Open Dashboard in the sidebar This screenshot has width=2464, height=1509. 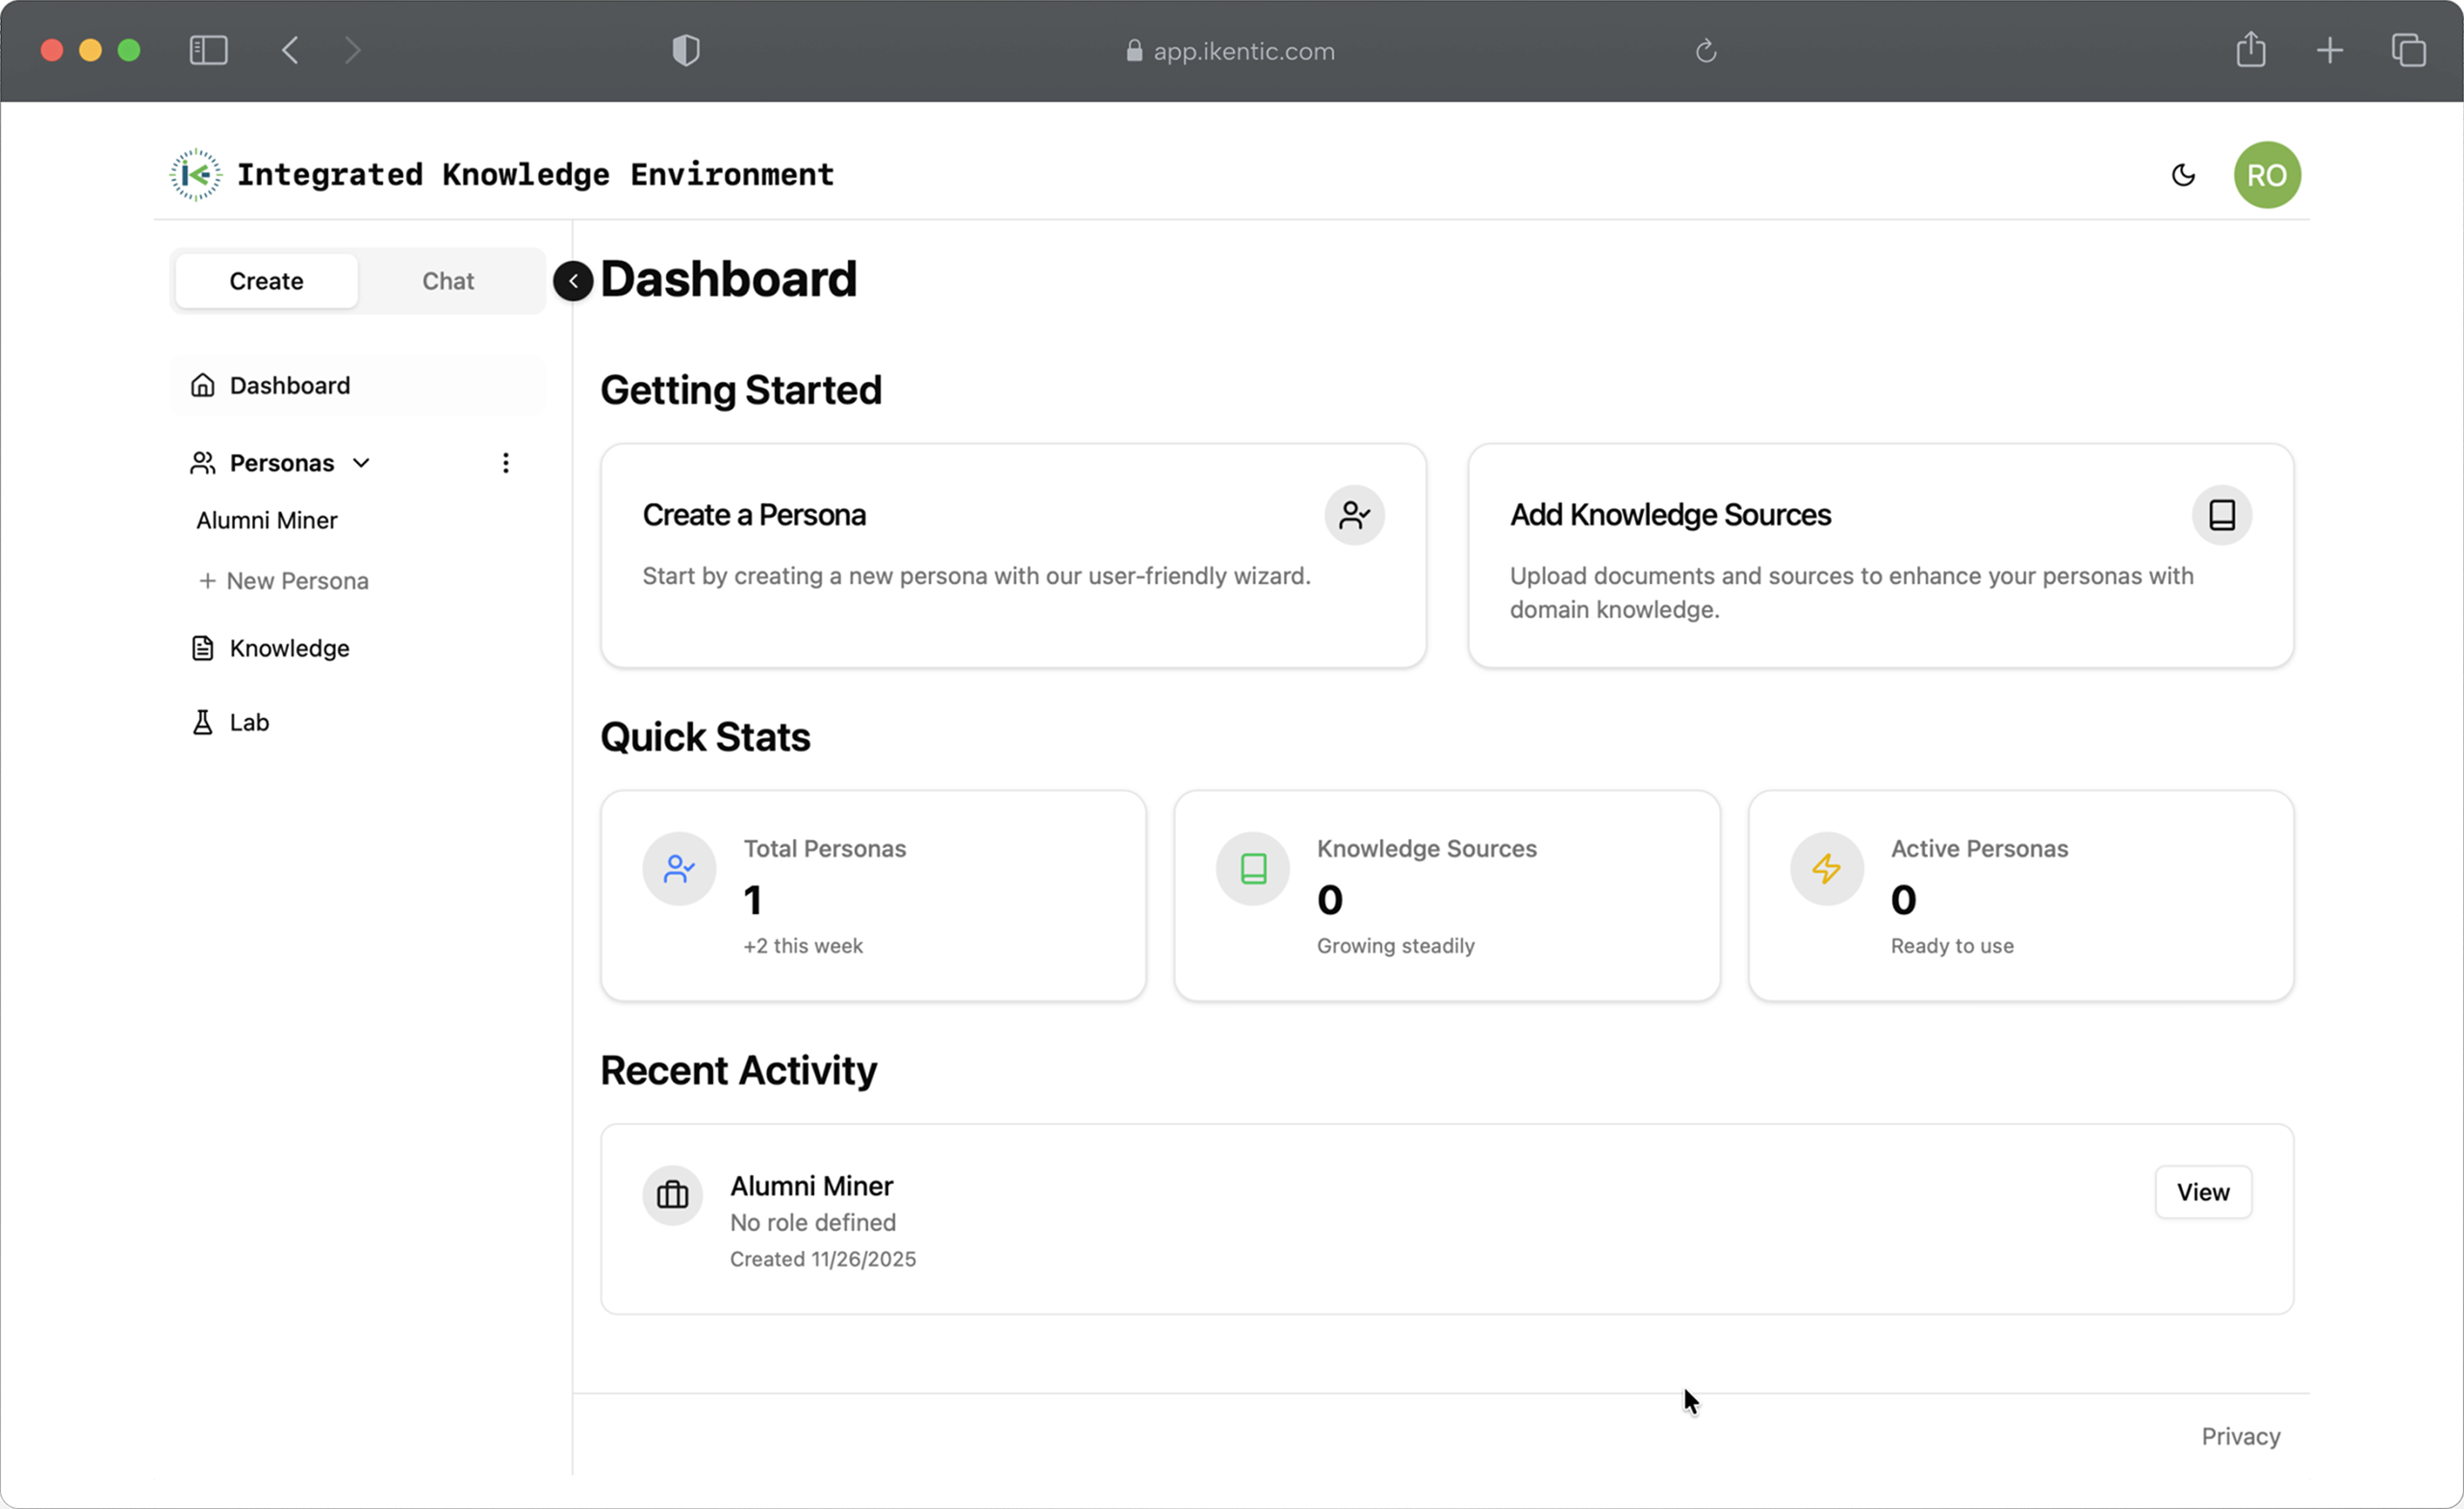coord(358,386)
